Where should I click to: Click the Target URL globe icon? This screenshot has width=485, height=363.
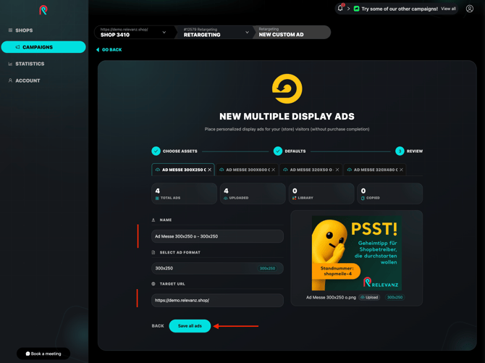(153, 284)
